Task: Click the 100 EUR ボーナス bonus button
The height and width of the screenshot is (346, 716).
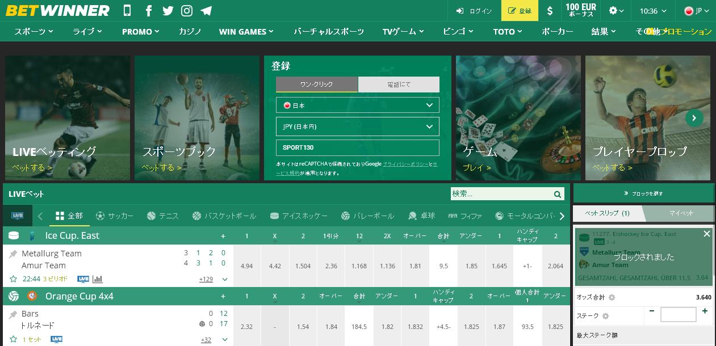Action: point(581,11)
